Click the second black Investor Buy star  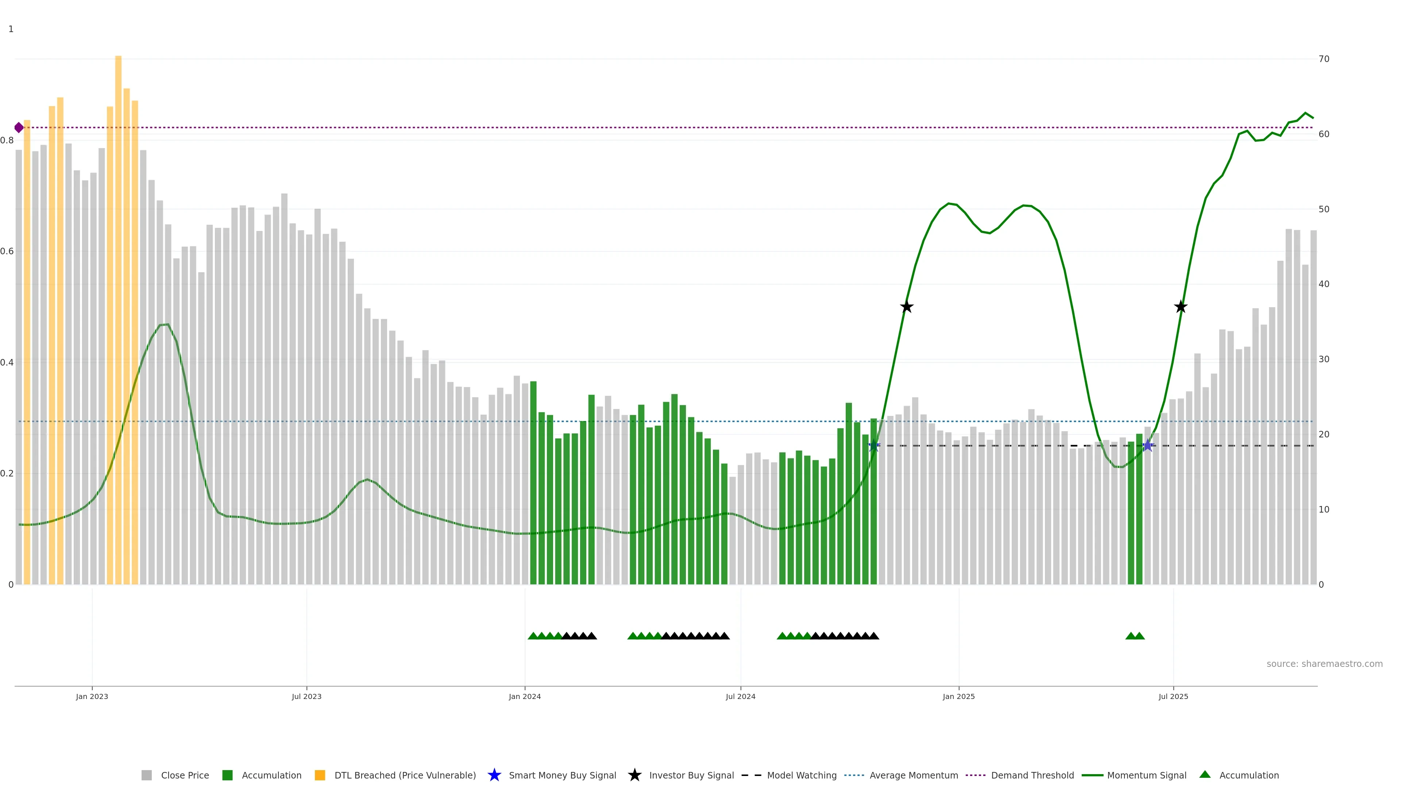pyautogui.click(x=1180, y=307)
